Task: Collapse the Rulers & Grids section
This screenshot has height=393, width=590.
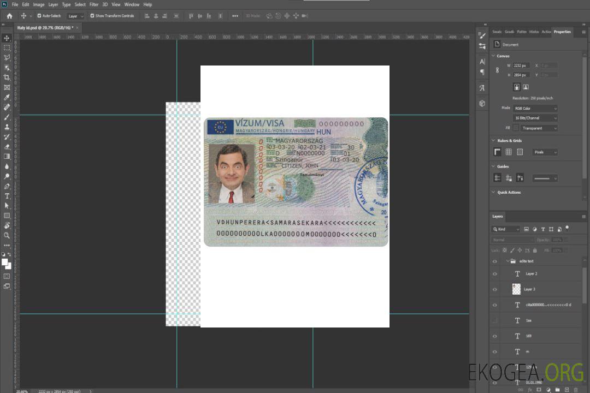Action: 493,140
